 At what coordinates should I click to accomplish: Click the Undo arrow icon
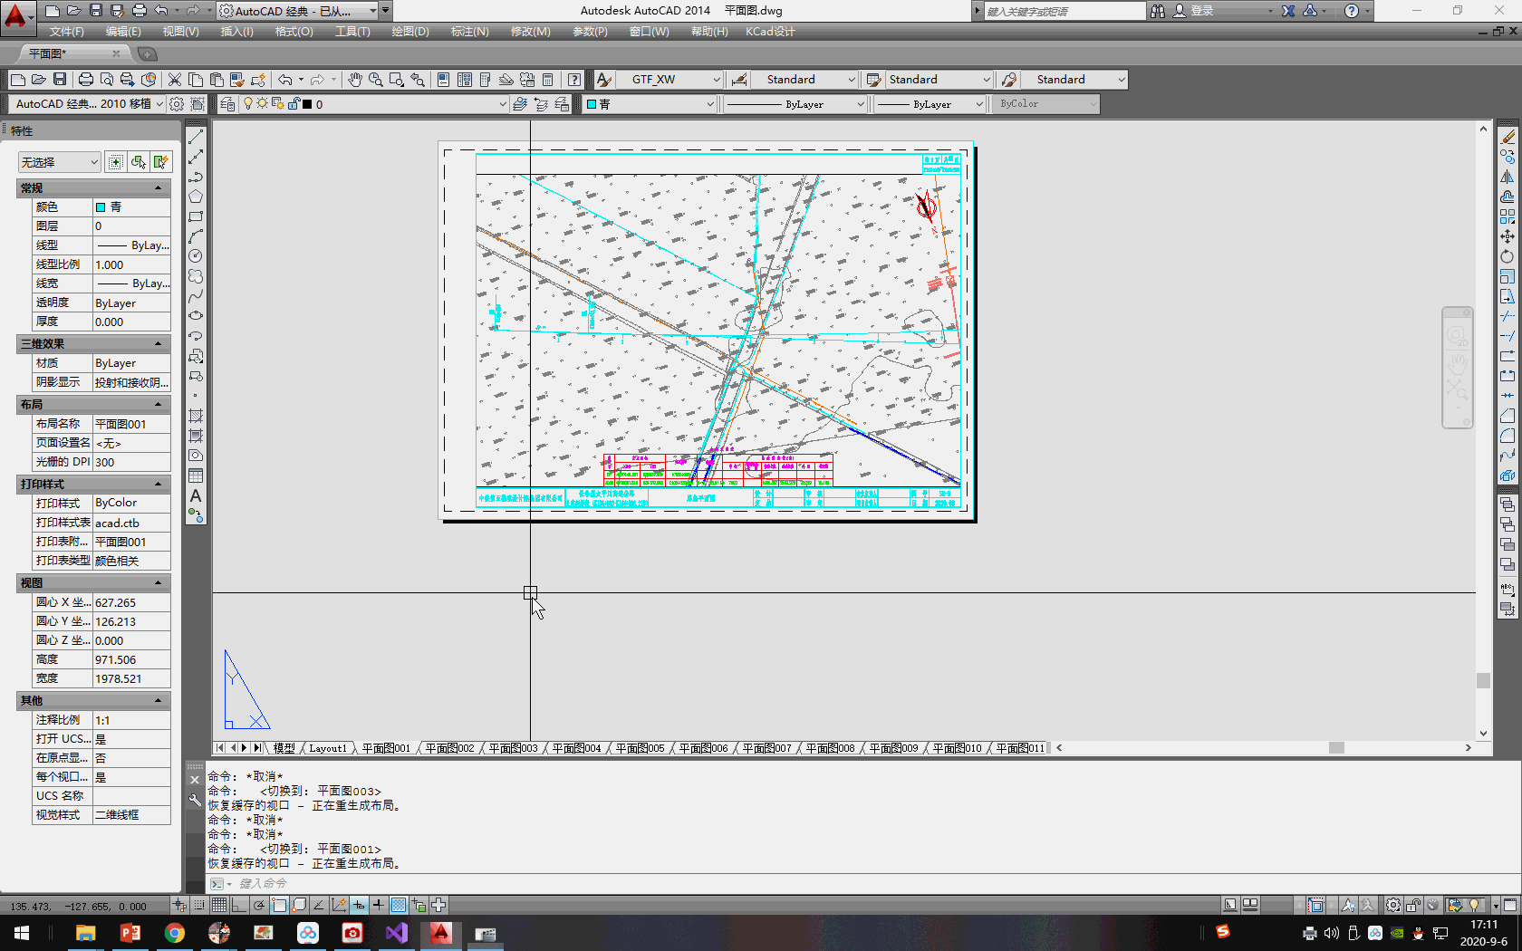(285, 80)
